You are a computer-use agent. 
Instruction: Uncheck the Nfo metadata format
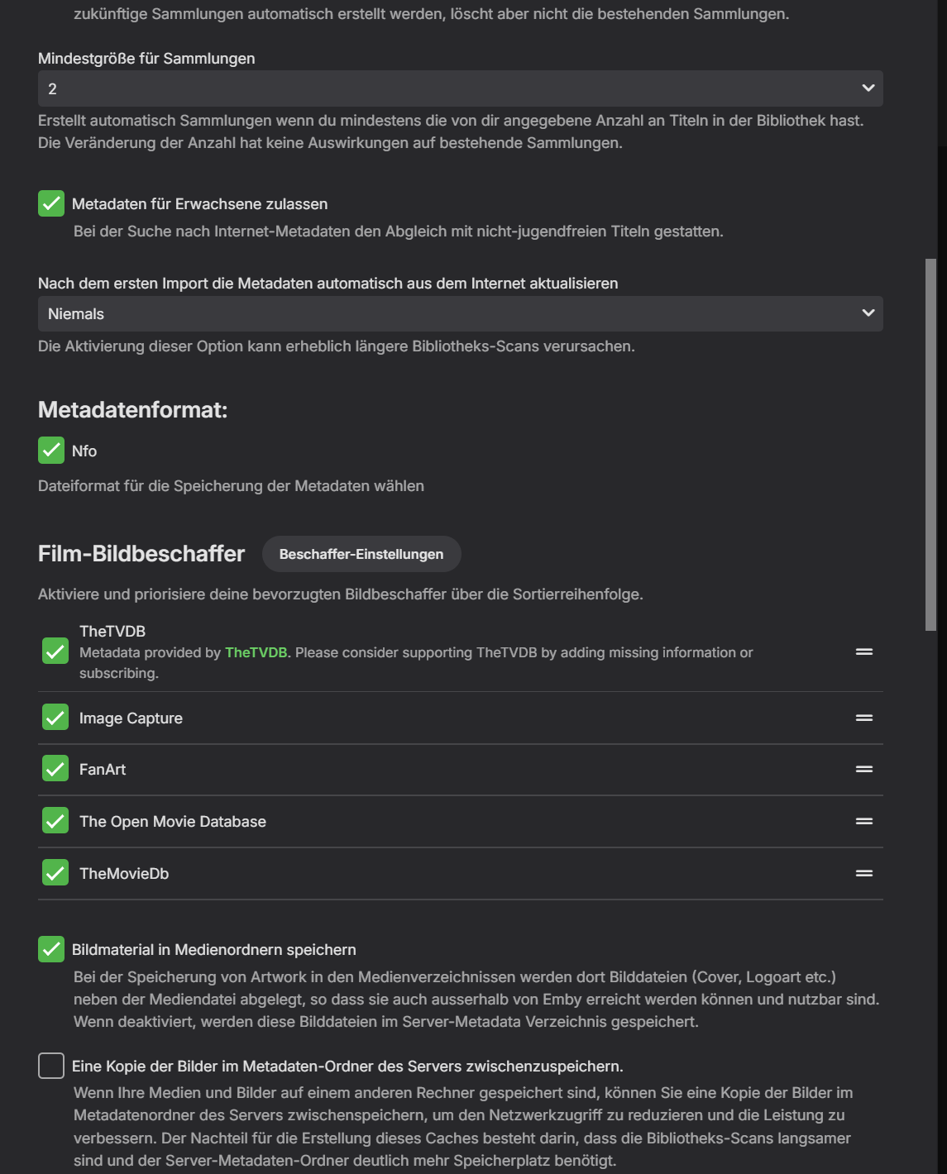click(51, 451)
